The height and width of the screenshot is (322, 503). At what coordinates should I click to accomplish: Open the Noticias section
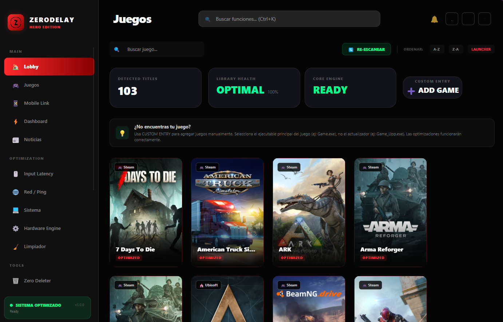(x=49, y=140)
